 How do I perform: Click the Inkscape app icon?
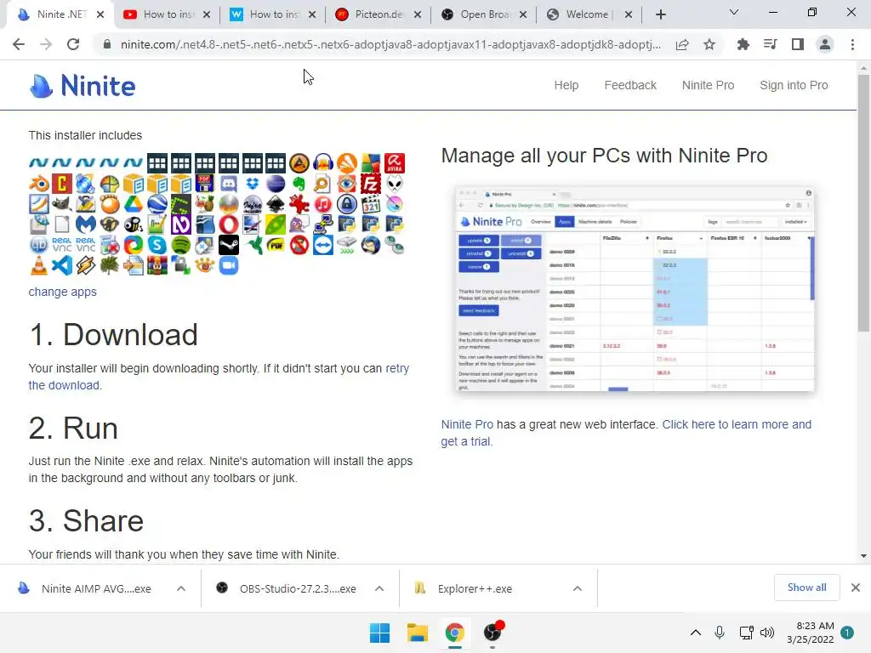click(276, 204)
